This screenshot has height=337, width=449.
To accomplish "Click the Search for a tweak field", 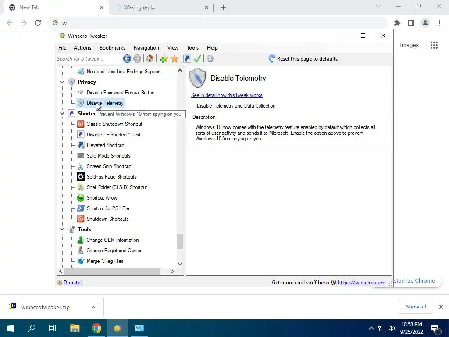I will pyautogui.click(x=89, y=59).
